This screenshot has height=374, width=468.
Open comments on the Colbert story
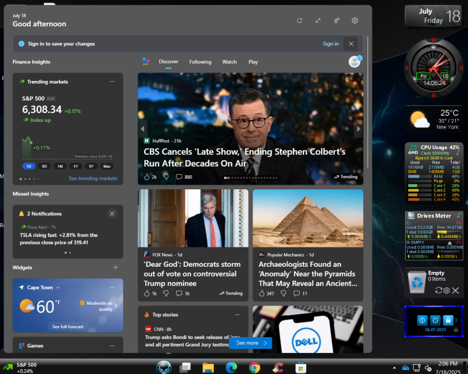(x=184, y=177)
